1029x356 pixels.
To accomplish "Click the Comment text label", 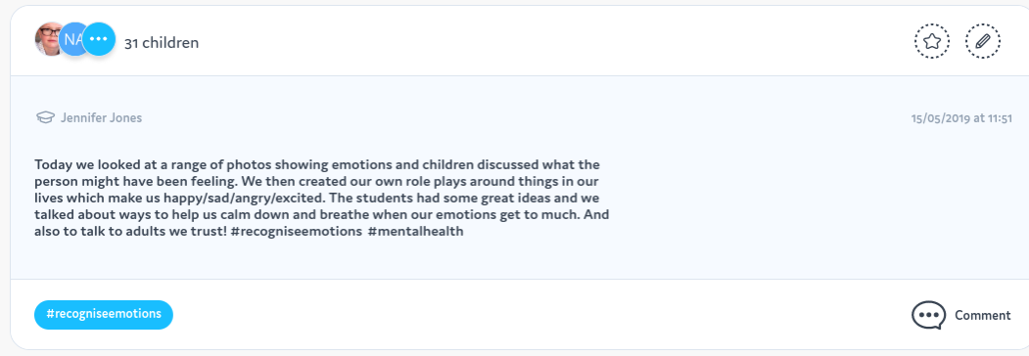I will click(982, 315).
